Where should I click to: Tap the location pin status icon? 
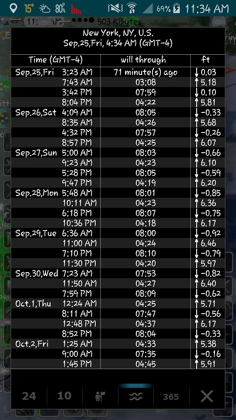click(13, 8)
